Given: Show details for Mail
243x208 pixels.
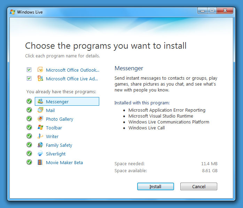Looking at the screenshot, I should point(50,110).
